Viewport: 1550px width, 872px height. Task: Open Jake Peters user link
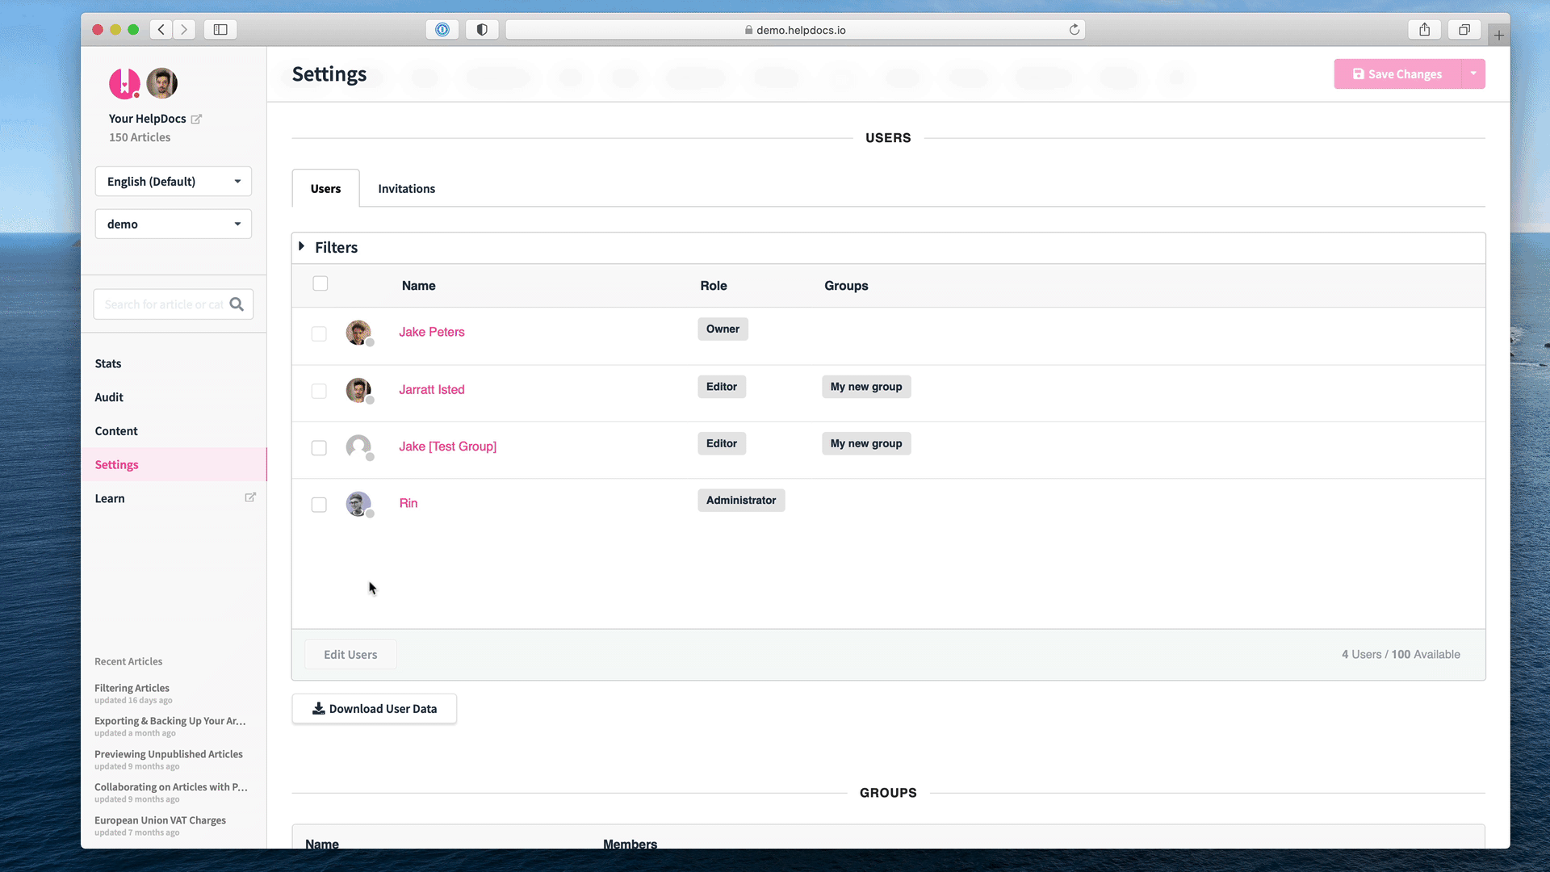[x=432, y=332]
